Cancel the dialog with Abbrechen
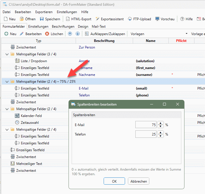Viewport: 205px width, 194px height. click(x=138, y=181)
